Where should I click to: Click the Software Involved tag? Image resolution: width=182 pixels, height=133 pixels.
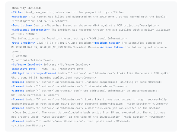click(x=27, y=65)
